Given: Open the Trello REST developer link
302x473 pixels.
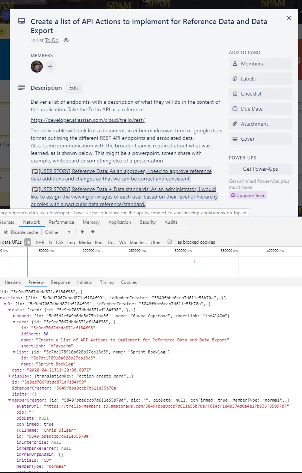Looking at the screenshot, I should click(88, 120).
